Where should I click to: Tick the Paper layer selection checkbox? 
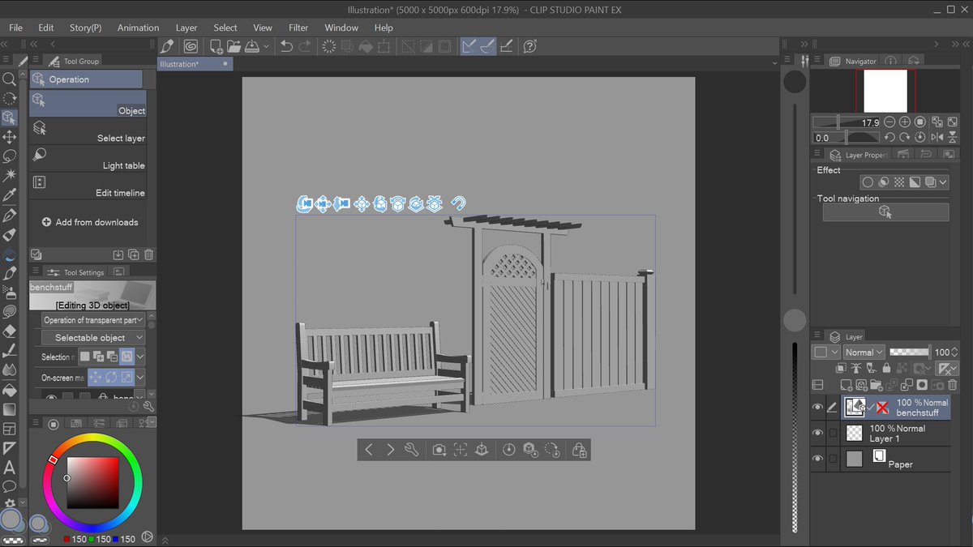point(832,459)
